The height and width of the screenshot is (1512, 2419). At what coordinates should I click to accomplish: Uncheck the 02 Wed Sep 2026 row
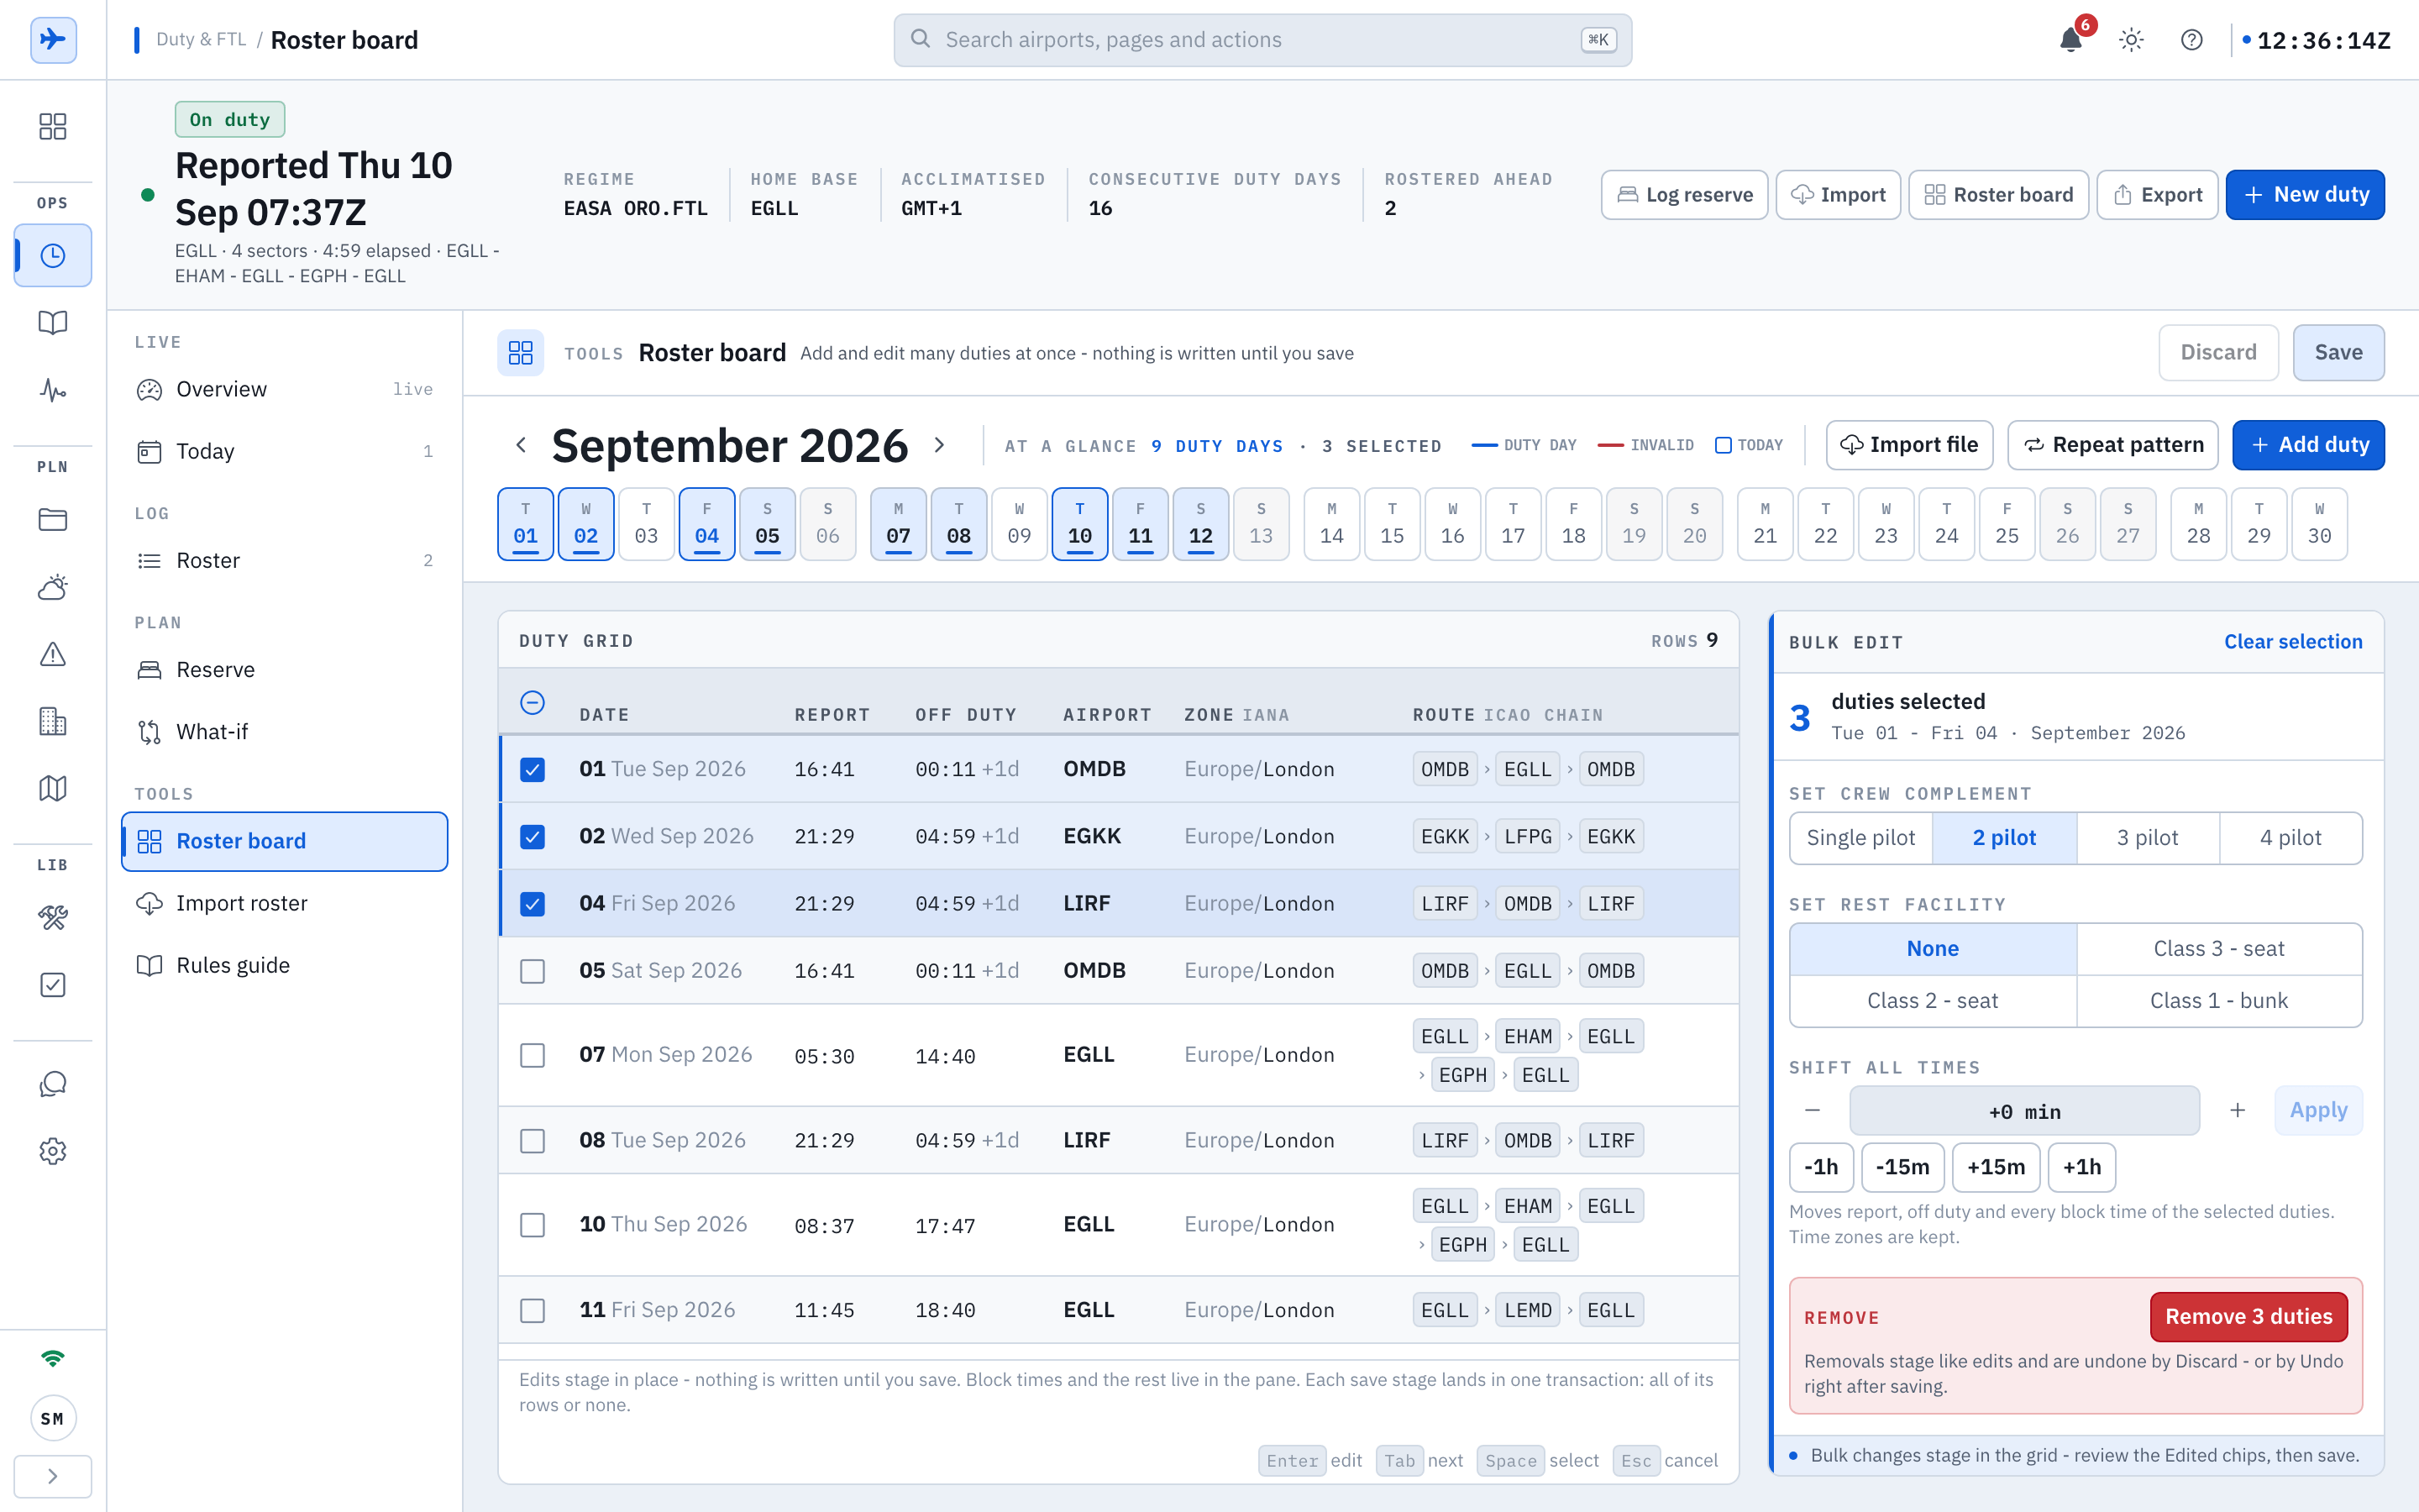tap(533, 836)
